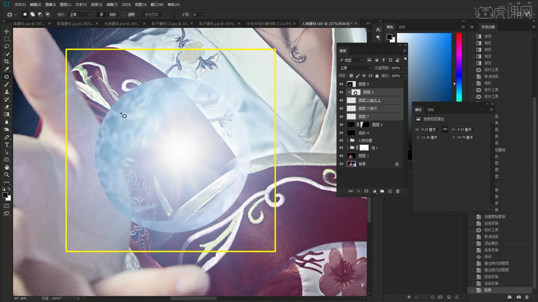The width and height of the screenshot is (538, 302).
Task: Click the vertical hue slider strip
Action: pyautogui.click(x=459, y=67)
